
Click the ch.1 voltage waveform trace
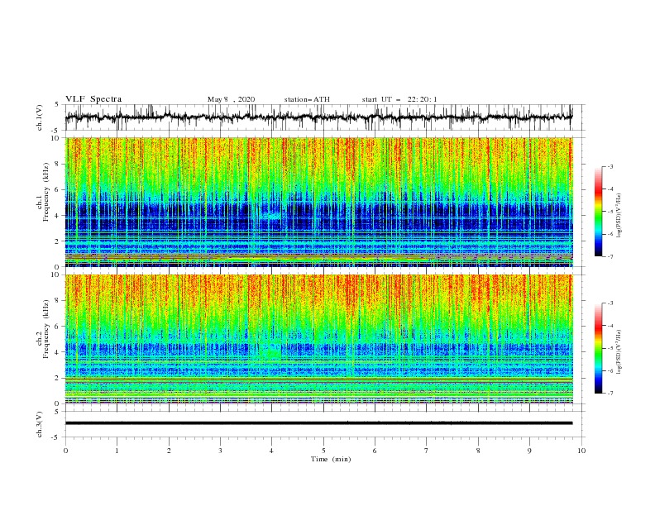tap(318, 117)
